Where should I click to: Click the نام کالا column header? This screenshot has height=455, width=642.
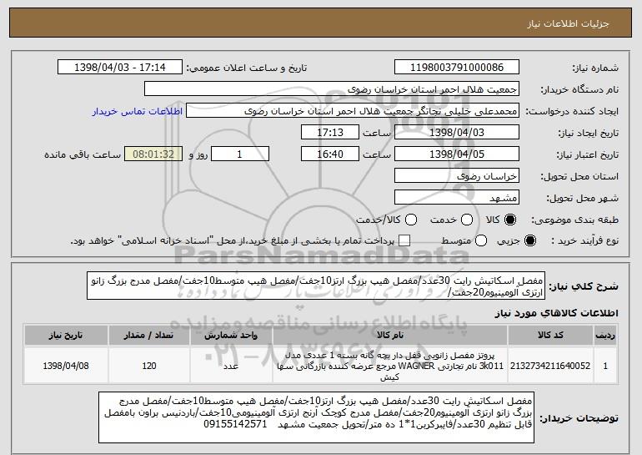(x=390, y=336)
